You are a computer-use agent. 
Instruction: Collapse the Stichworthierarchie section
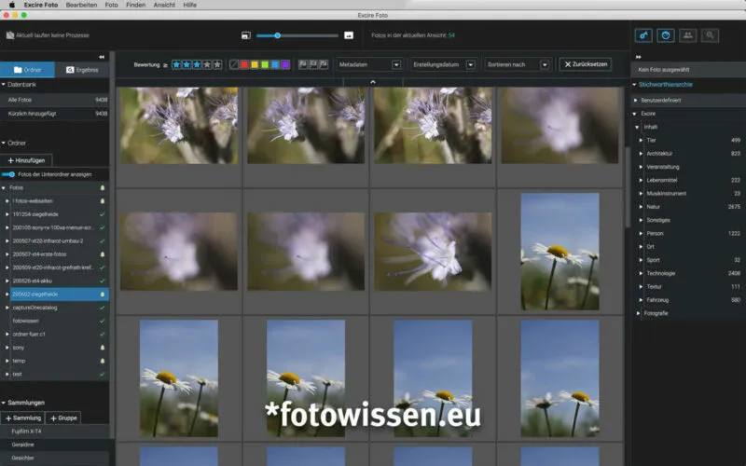pyautogui.click(x=635, y=85)
